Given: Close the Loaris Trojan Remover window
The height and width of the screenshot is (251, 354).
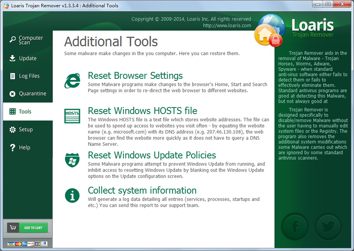Looking at the screenshot, I should pyautogui.click(x=342, y=4).
